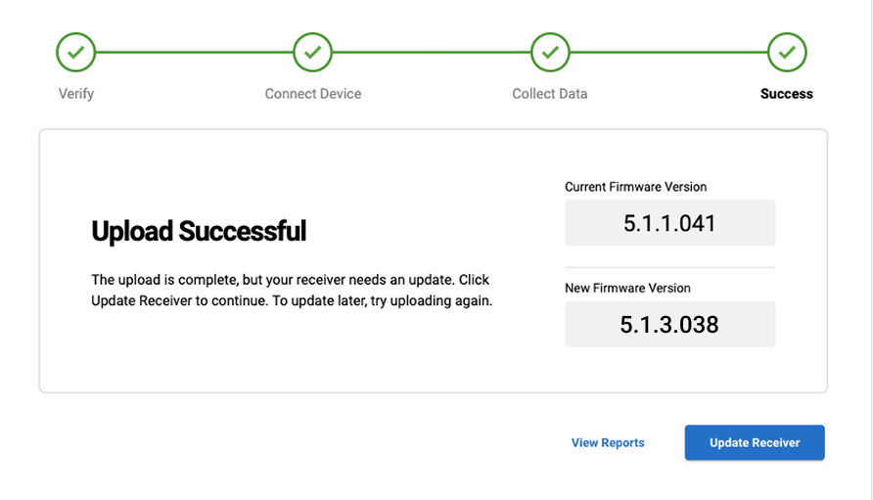Screen dimensions: 873x500
Task: Click progress line between Collect Data and Success
Action: (x=668, y=52)
